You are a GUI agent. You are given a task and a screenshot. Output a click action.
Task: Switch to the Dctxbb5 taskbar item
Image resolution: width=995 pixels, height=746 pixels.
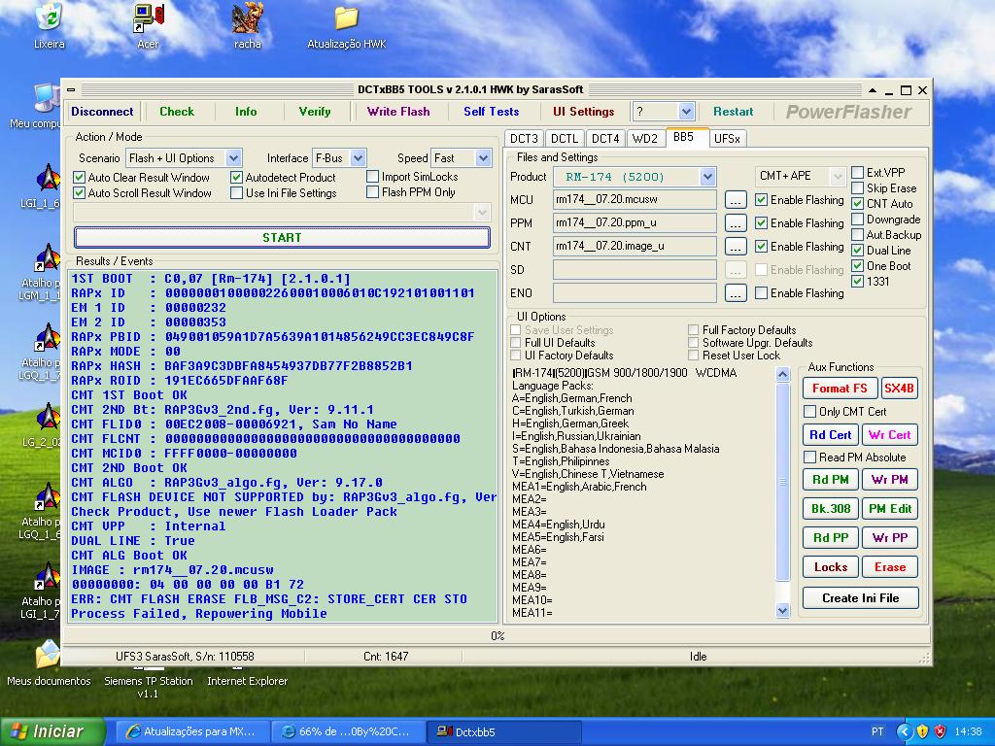(502, 732)
